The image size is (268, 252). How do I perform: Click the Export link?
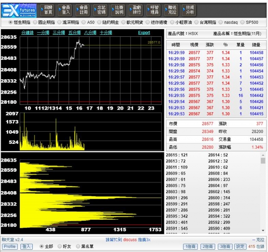coord(144,33)
